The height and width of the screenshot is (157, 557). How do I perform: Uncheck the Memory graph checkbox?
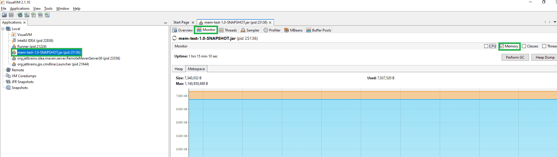(502, 46)
